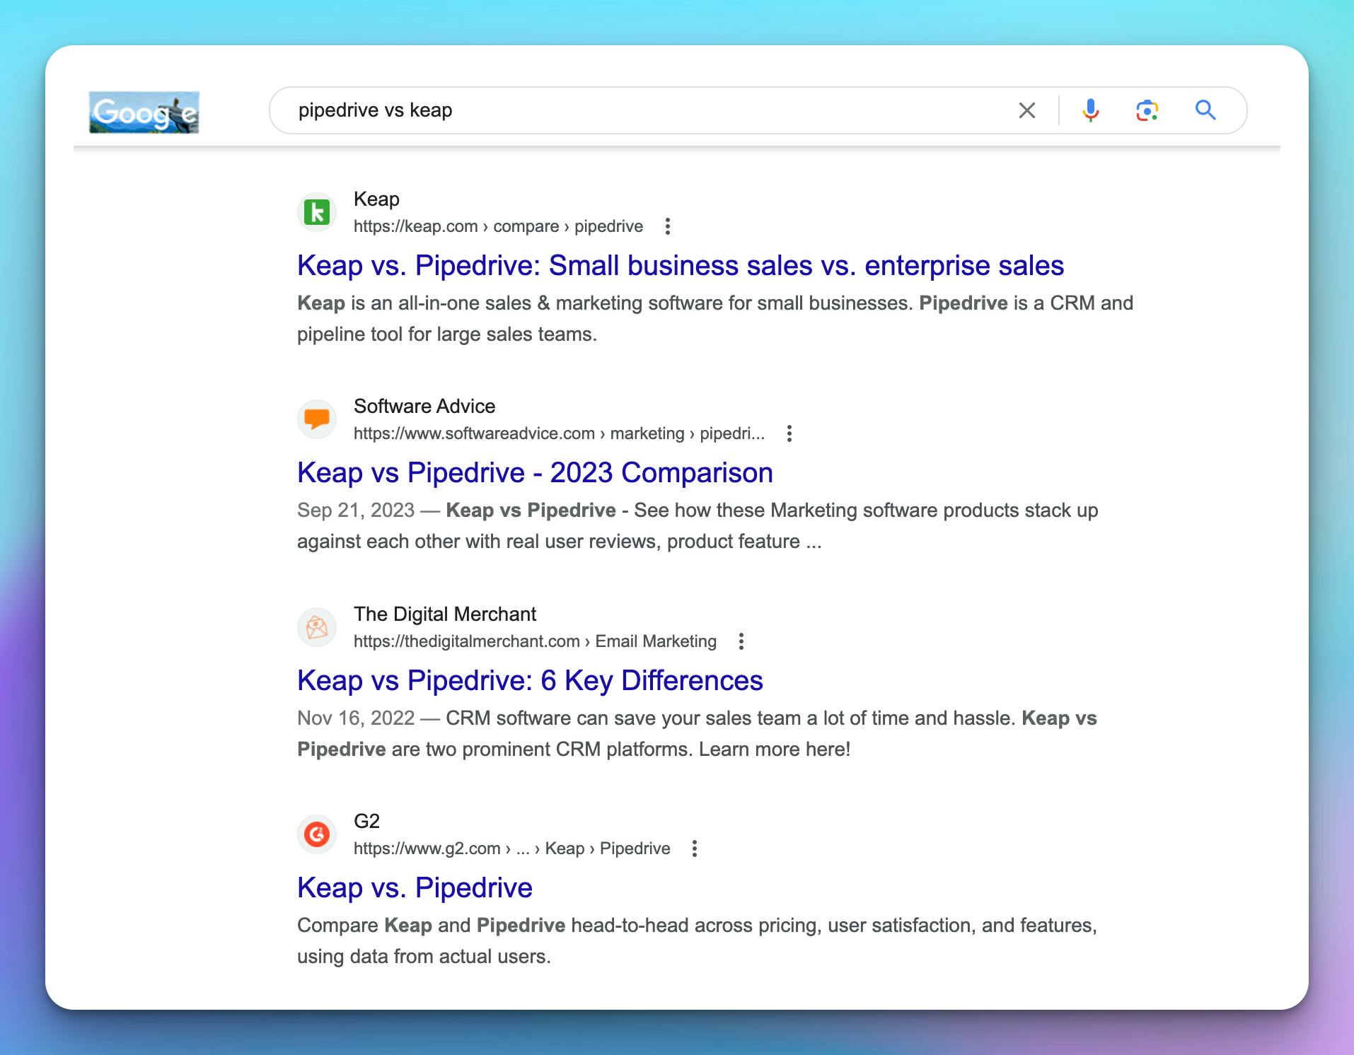Click the Software Advice orange favicon
Screen dimensions: 1354x1055
pyautogui.click(x=316, y=419)
